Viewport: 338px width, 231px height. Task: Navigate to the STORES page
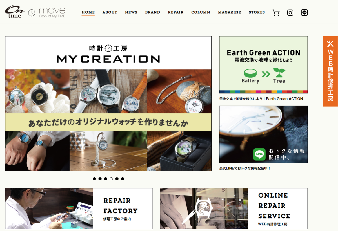pos(257,12)
